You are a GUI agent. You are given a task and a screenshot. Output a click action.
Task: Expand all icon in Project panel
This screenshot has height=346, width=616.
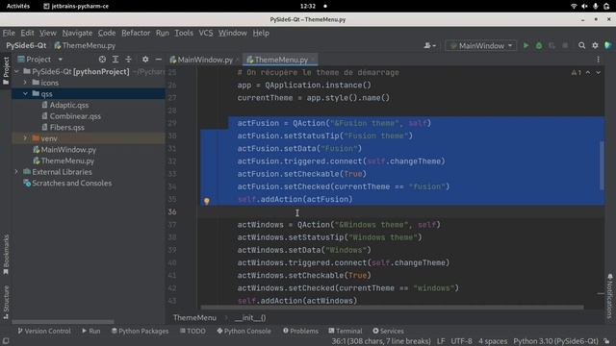click(115, 60)
